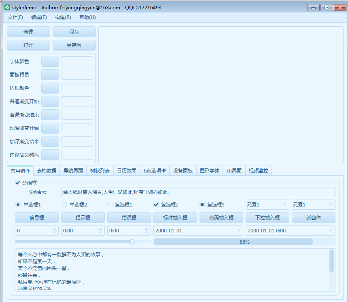Screen dimensions: 348x302
Task: Switch to the 日历效果 tab
Action: pos(127,170)
